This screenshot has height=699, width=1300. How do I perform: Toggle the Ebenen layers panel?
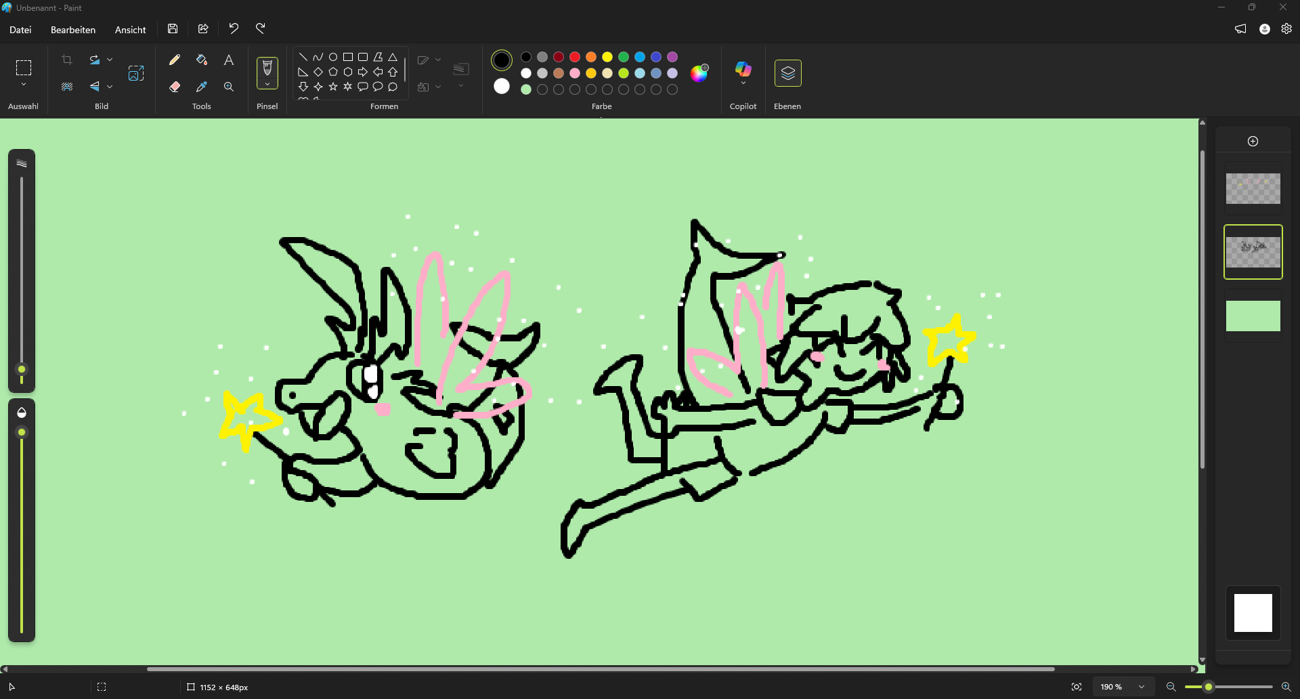pos(787,73)
